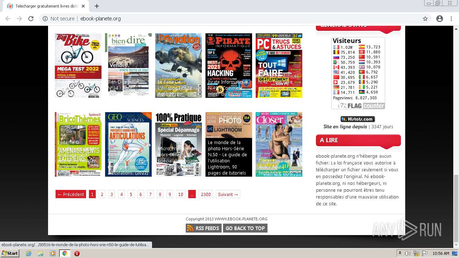Click the Pageviews 8,827,303 counter text
Screen dimensions: 459x258
355,98
